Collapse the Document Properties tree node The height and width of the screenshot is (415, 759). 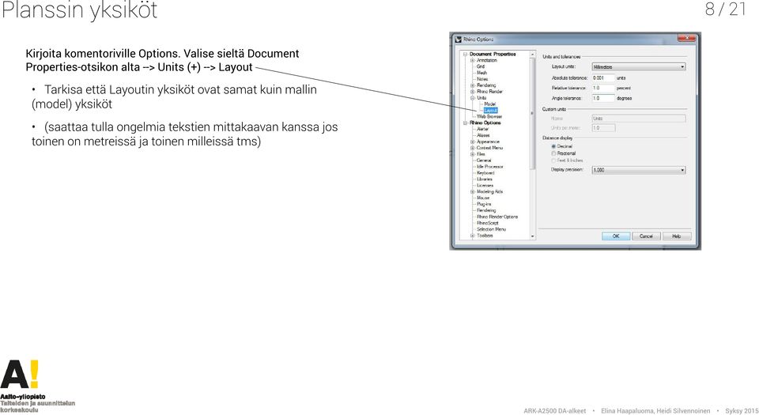pos(465,55)
